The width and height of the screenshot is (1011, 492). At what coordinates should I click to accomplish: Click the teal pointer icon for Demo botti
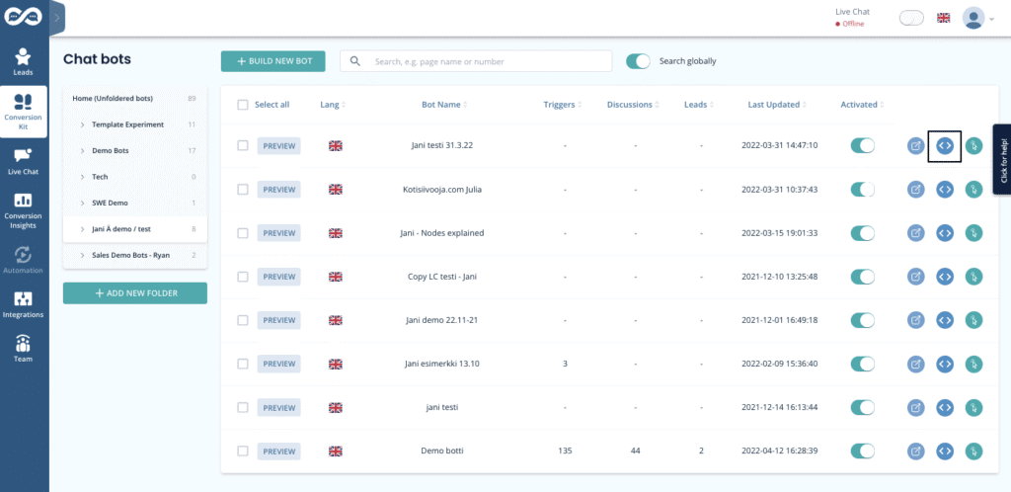pyautogui.click(x=973, y=451)
